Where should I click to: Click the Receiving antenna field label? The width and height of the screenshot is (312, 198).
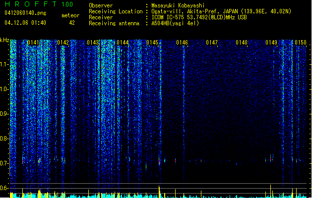pyautogui.click(x=114, y=23)
